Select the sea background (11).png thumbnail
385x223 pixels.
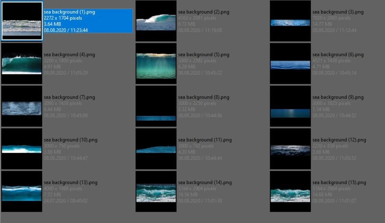(x=156, y=149)
